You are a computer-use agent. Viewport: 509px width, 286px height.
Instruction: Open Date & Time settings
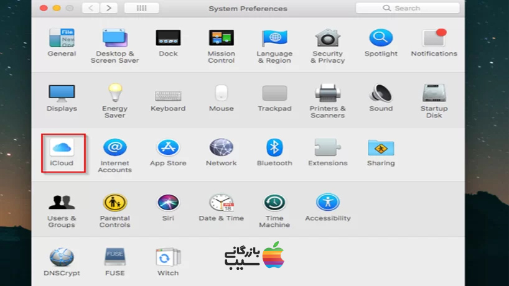point(222,208)
